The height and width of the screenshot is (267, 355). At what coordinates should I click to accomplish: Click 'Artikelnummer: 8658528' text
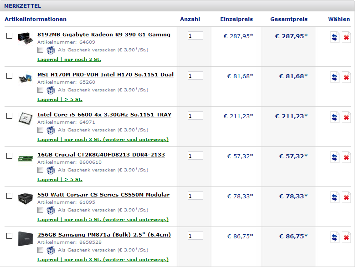point(70,242)
